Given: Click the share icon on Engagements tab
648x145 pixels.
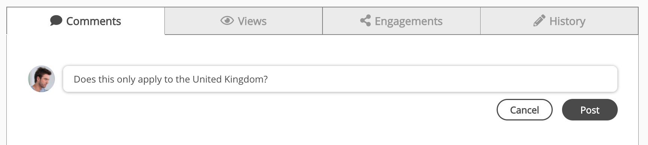Looking at the screenshot, I should coord(365,20).
